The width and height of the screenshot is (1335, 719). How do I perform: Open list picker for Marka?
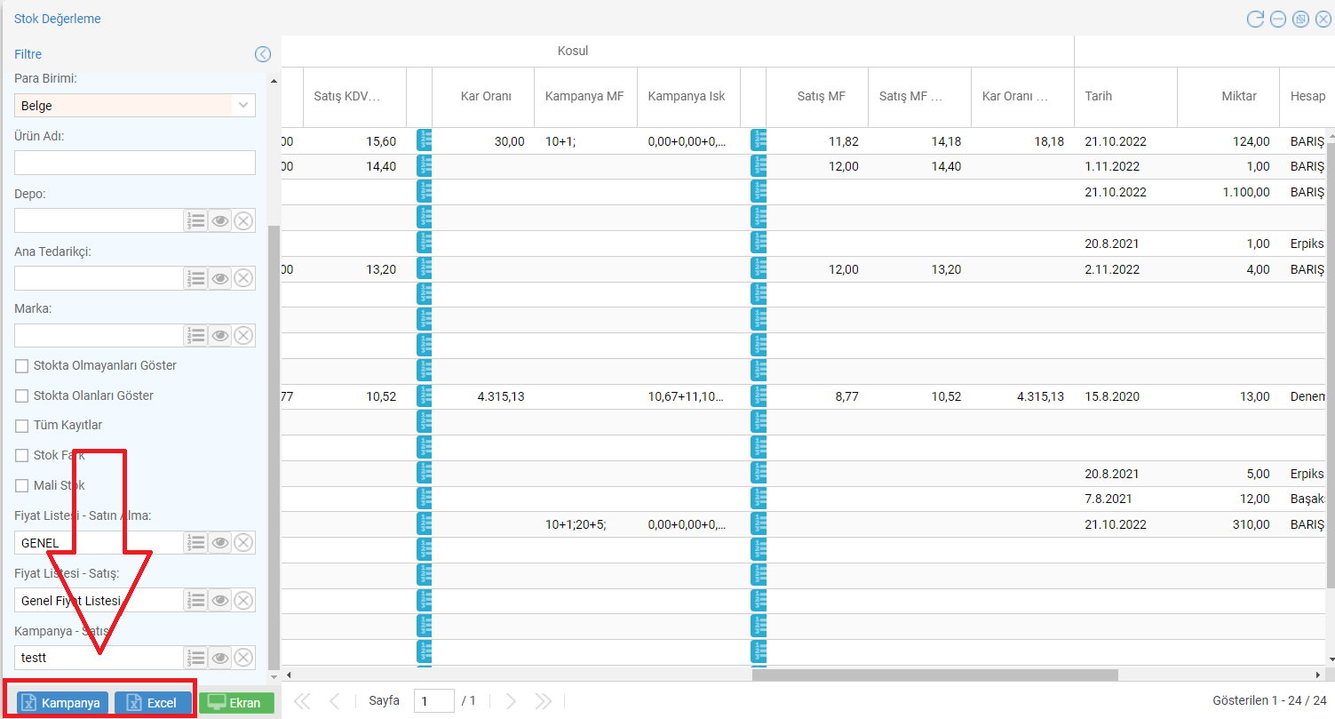pos(196,335)
